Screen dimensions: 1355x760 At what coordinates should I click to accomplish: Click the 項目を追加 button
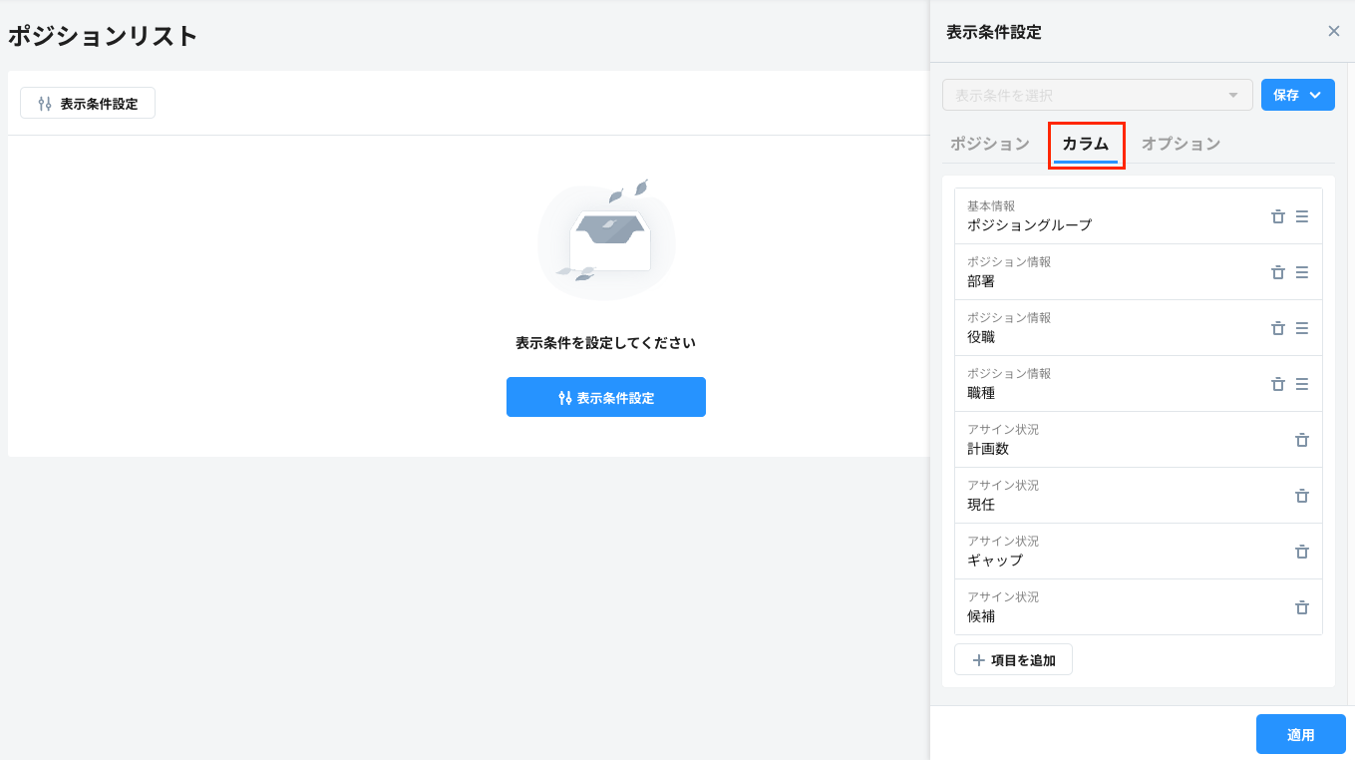[x=1013, y=658]
